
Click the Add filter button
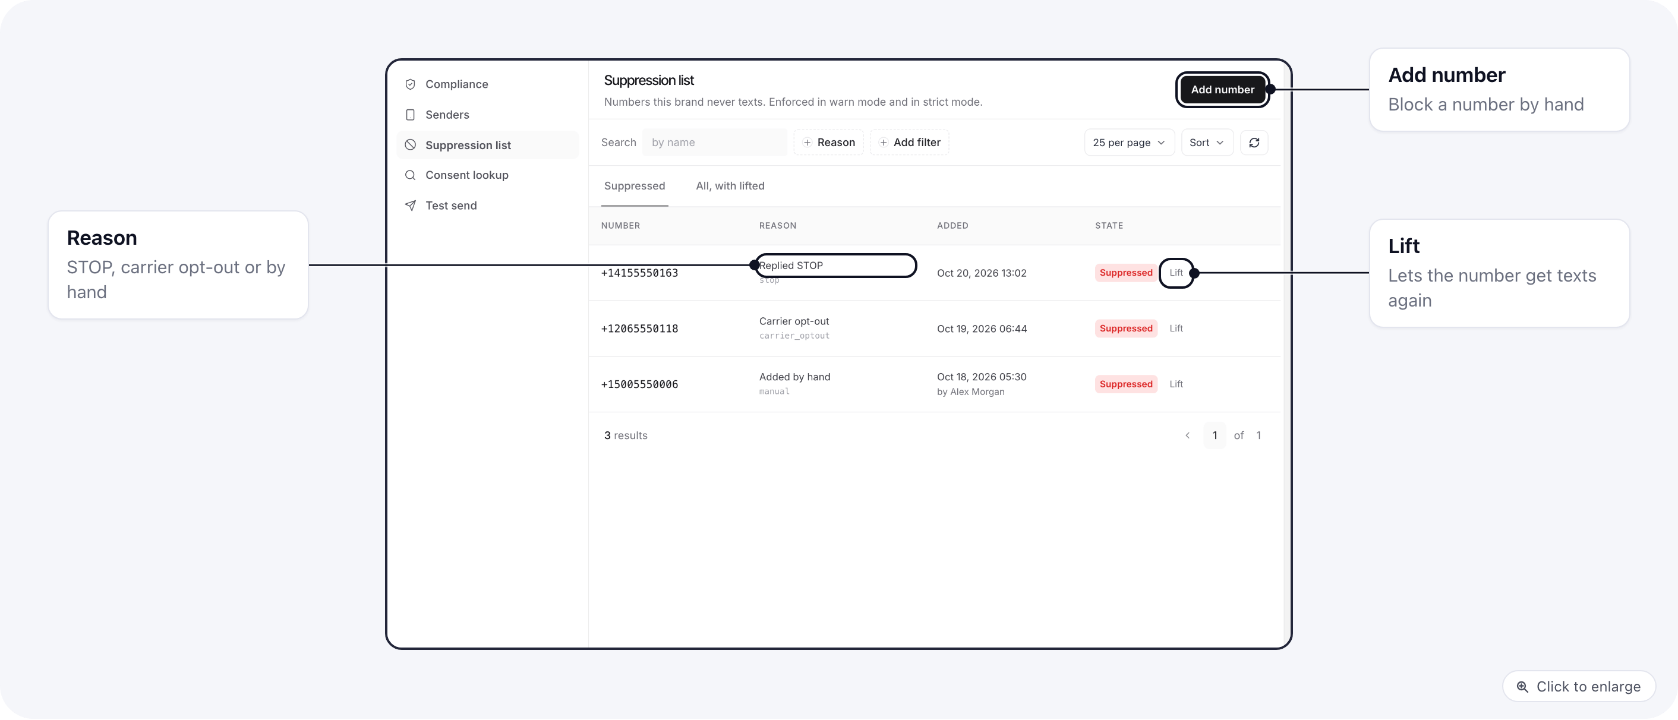pyautogui.click(x=909, y=143)
